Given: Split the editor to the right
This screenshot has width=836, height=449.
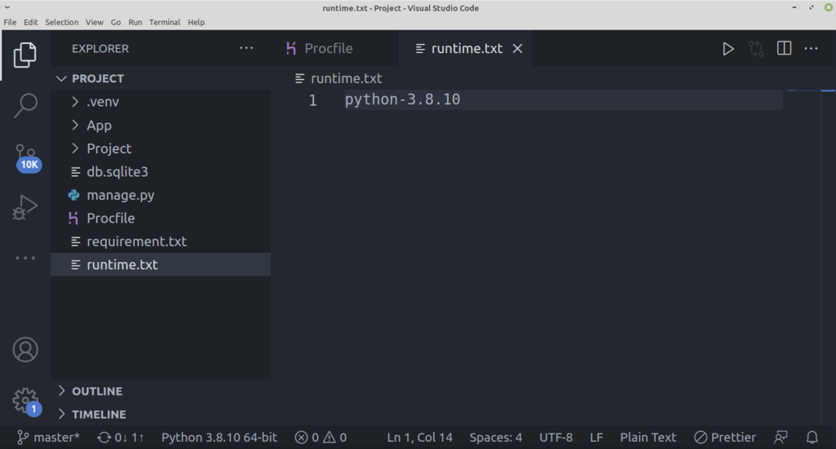Looking at the screenshot, I should tap(784, 49).
